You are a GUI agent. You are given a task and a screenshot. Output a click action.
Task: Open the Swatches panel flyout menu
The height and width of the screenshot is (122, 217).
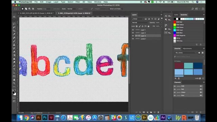click(204, 15)
